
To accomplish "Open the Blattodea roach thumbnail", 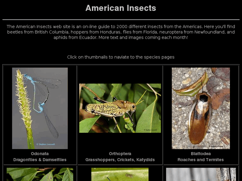I will [201, 108].
